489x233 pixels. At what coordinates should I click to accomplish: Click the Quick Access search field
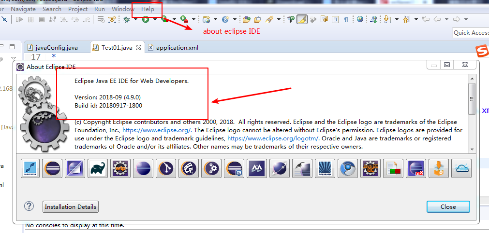click(x=471, y=33)
